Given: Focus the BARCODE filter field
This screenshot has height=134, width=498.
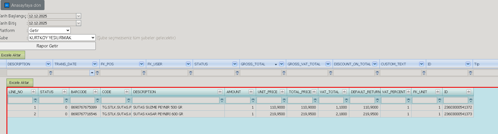Looking at the screenshot, I should 83,100.
